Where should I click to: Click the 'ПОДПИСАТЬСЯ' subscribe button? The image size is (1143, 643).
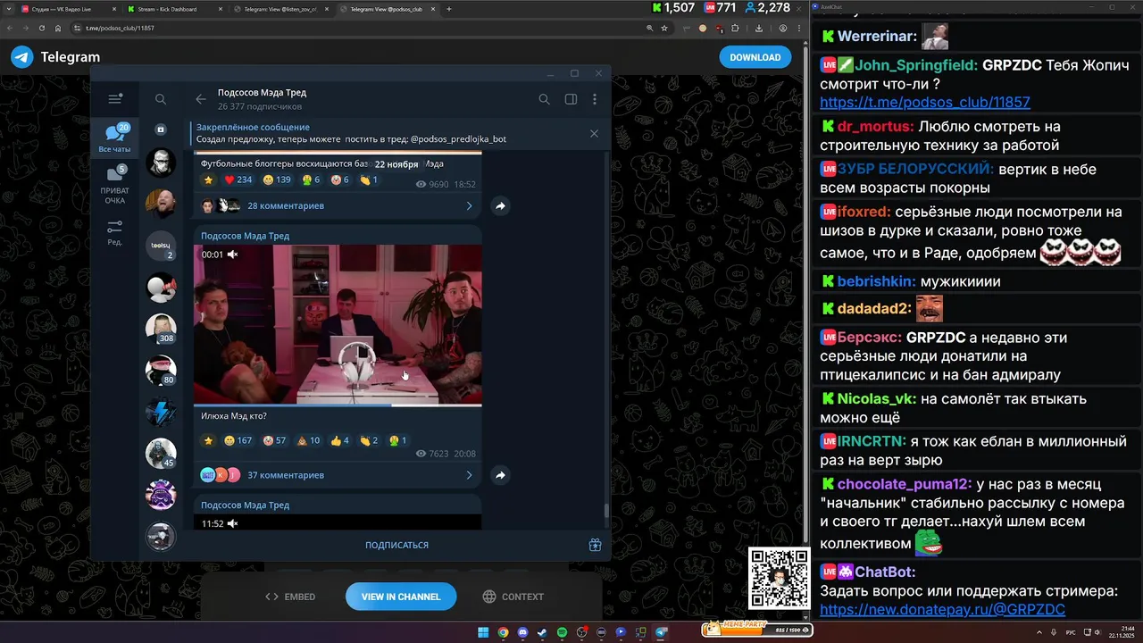click(396, 545)
